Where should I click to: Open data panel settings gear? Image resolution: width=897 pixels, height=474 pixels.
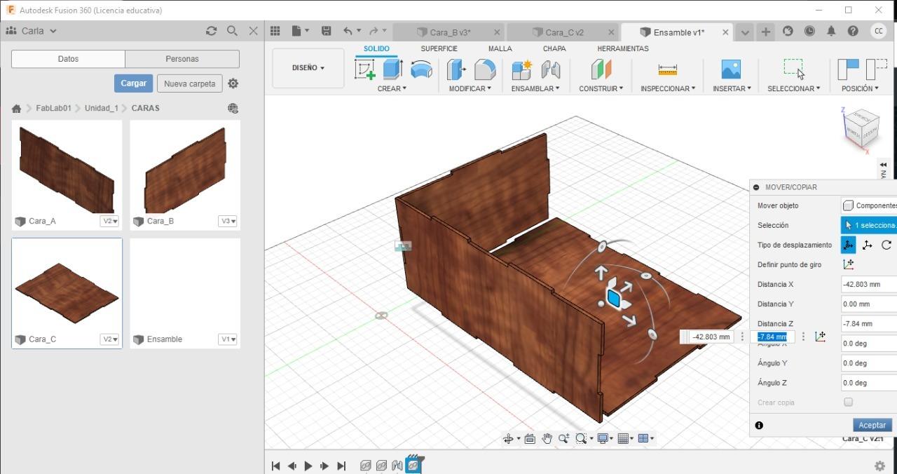[233, 83]
